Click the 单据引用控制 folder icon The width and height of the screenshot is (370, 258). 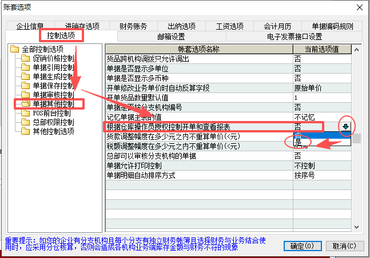(25, 67)
